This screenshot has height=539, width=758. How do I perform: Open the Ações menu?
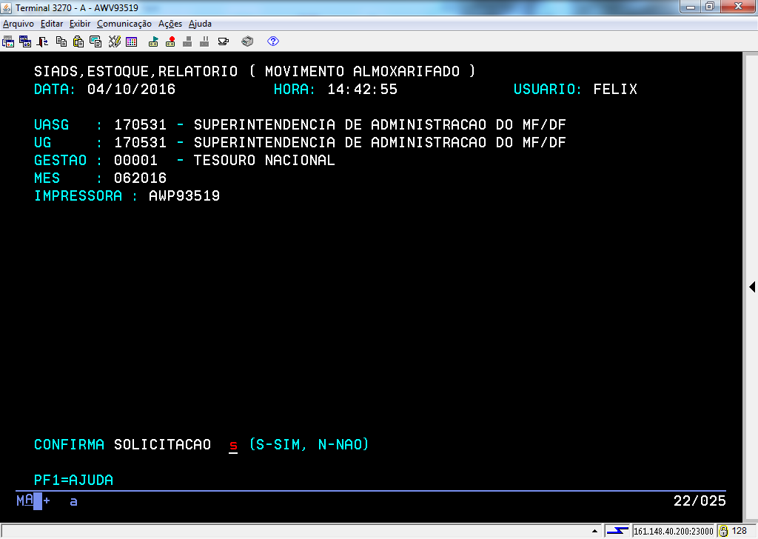point(170,24)
